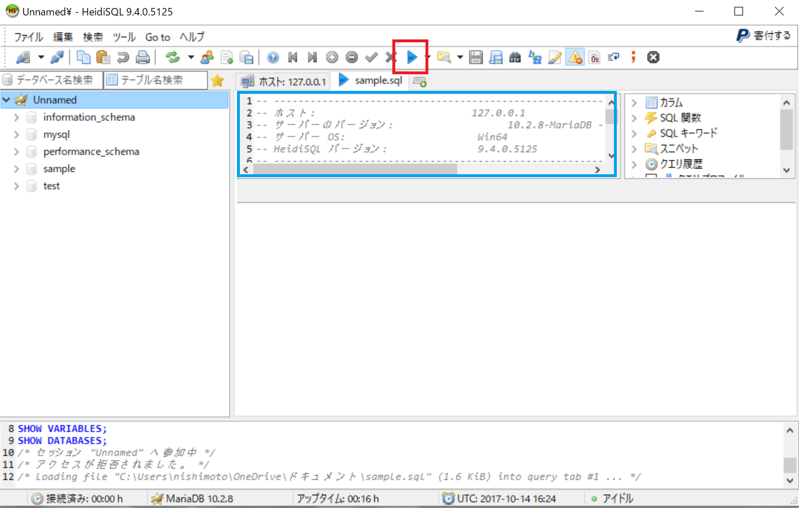This screenshot has width=799, height=508.
Task: Click the new query tab icon
Action: (x=419, y=82)
